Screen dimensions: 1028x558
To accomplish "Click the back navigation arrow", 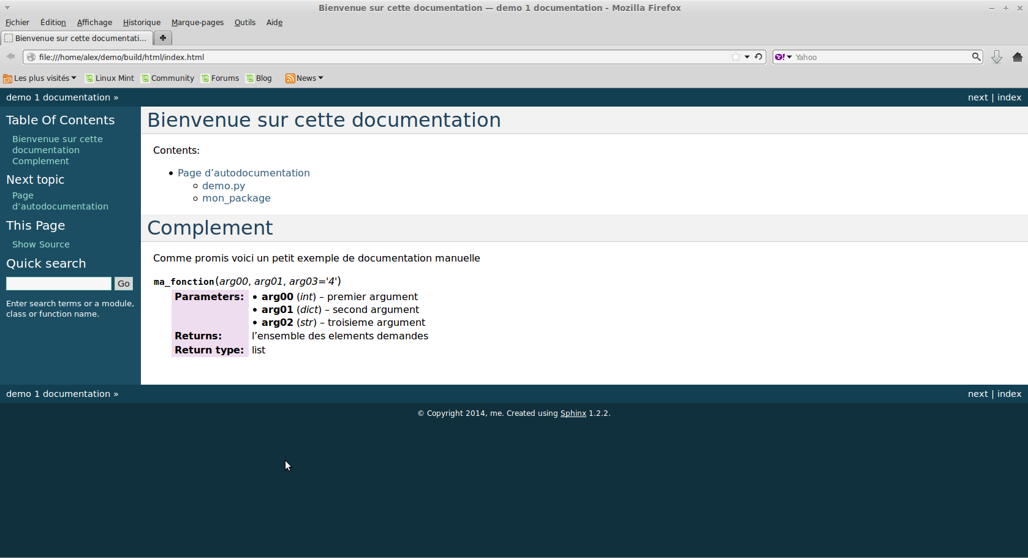I will coord(10,56).
